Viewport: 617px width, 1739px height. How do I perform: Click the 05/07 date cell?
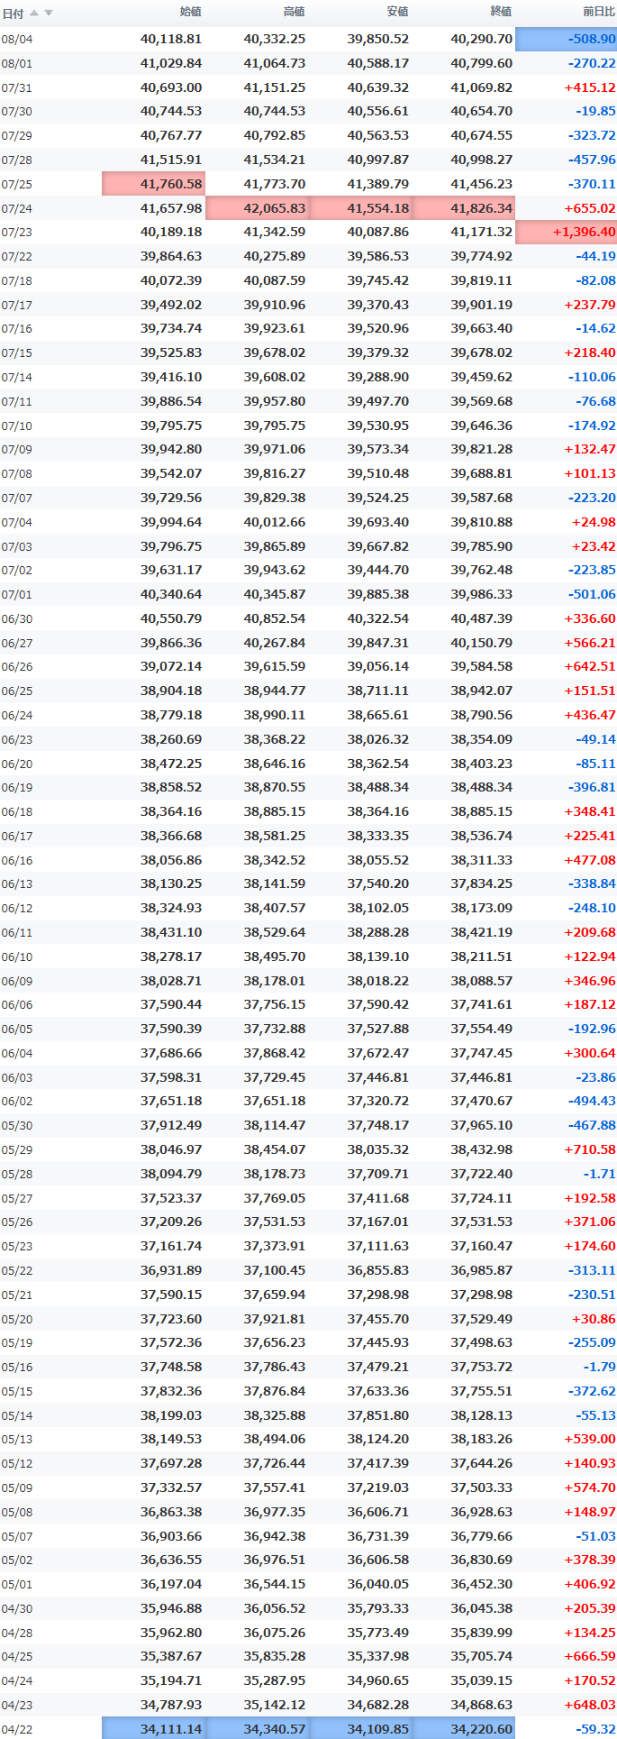click(17, 1537)
